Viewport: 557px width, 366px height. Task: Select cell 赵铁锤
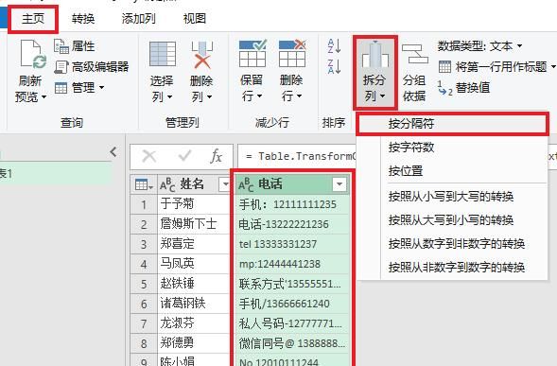[x=194, y=284]
